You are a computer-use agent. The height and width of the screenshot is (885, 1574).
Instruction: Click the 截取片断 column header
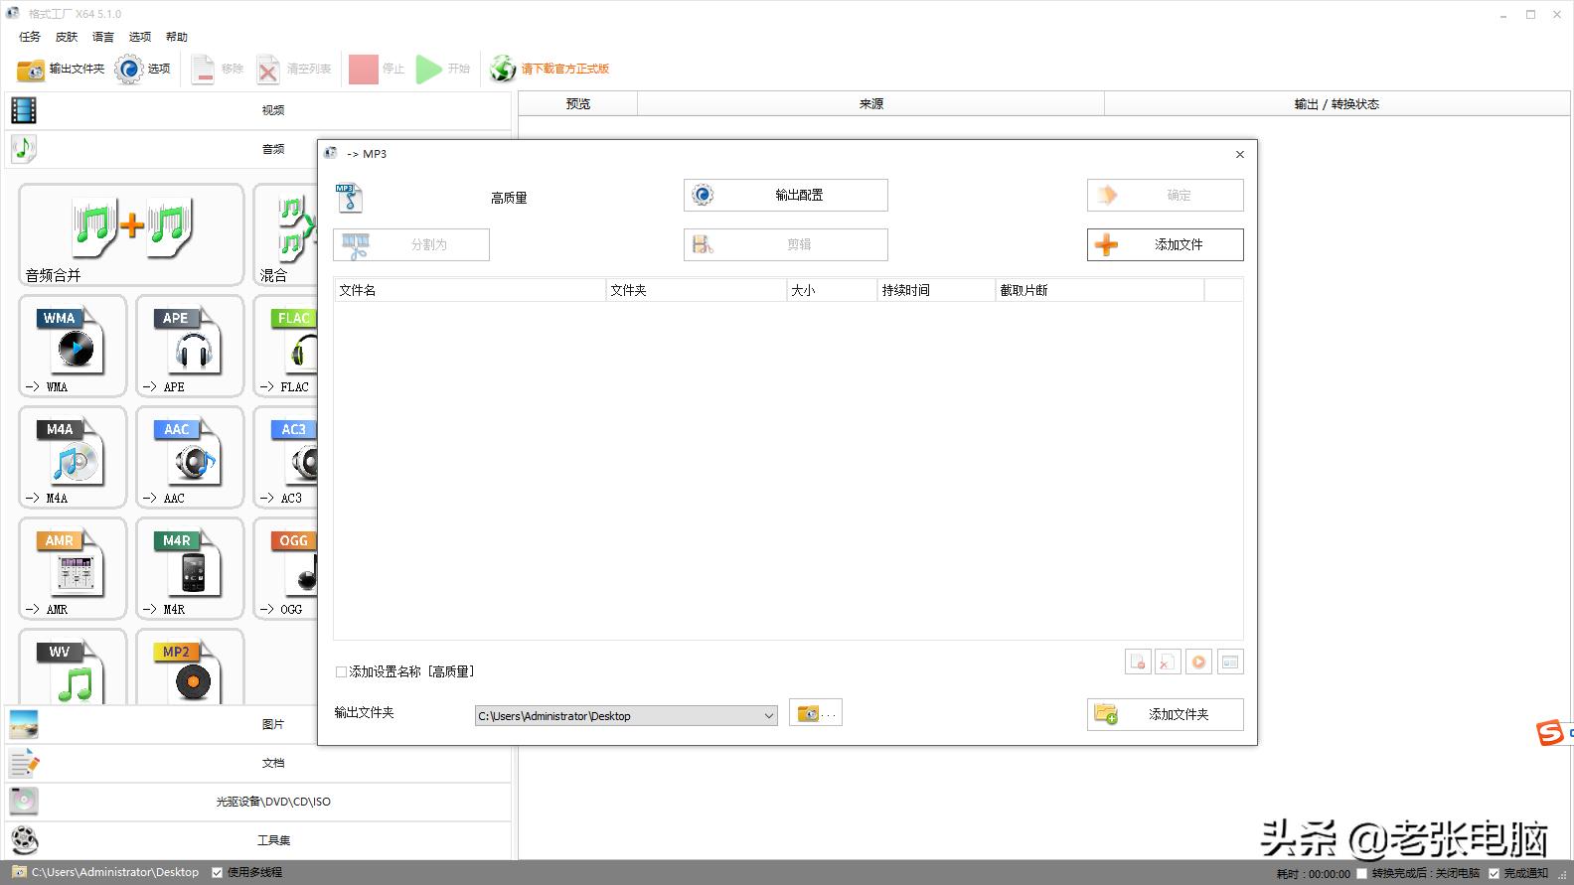coord(1099,290)
